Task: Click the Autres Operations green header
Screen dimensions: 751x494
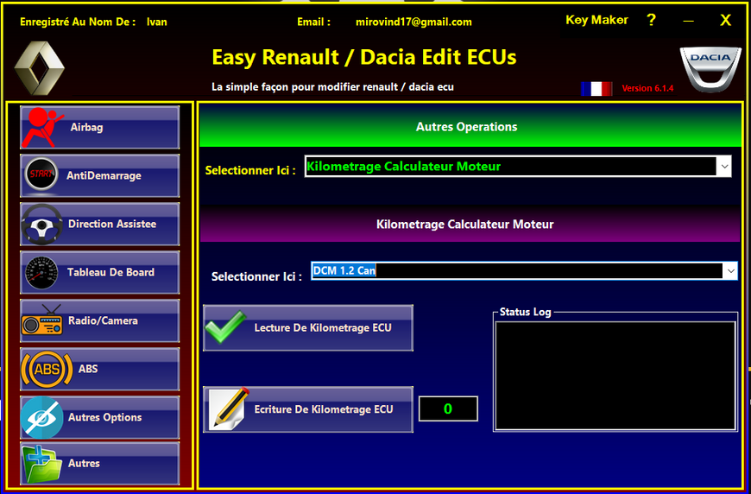Action: tap(470, 126)
